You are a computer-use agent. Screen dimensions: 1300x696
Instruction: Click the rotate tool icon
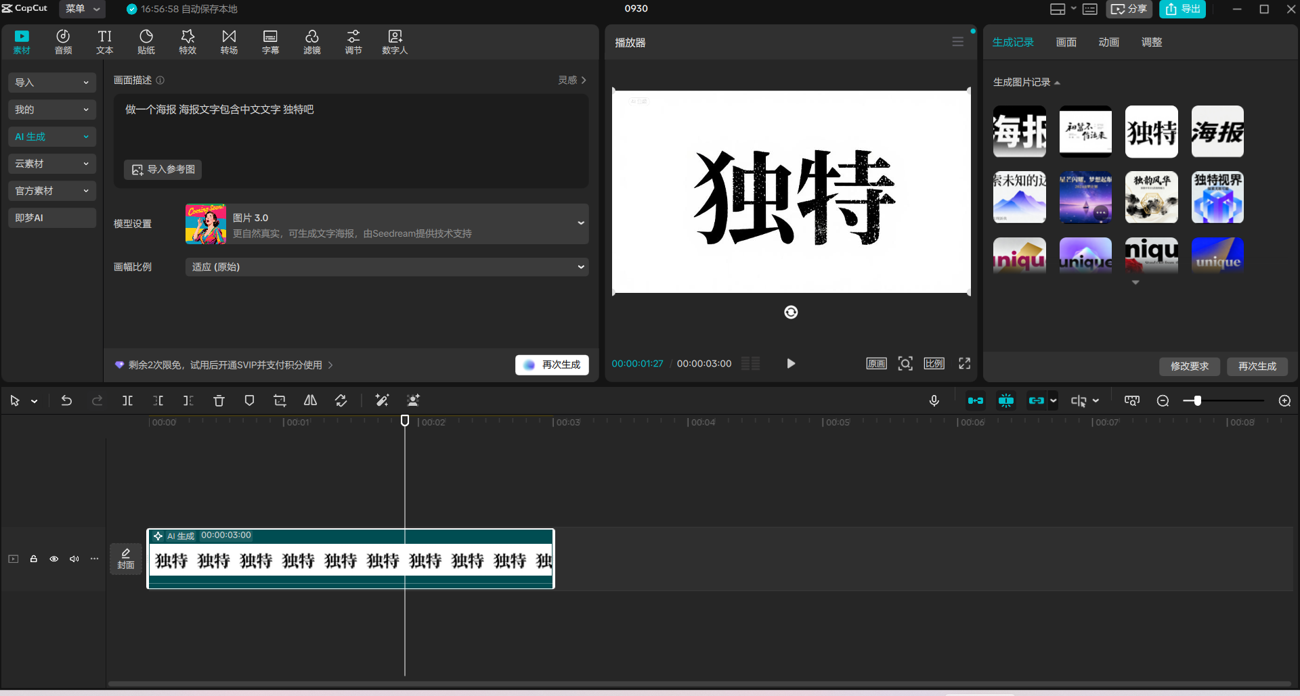pos(341,400)
